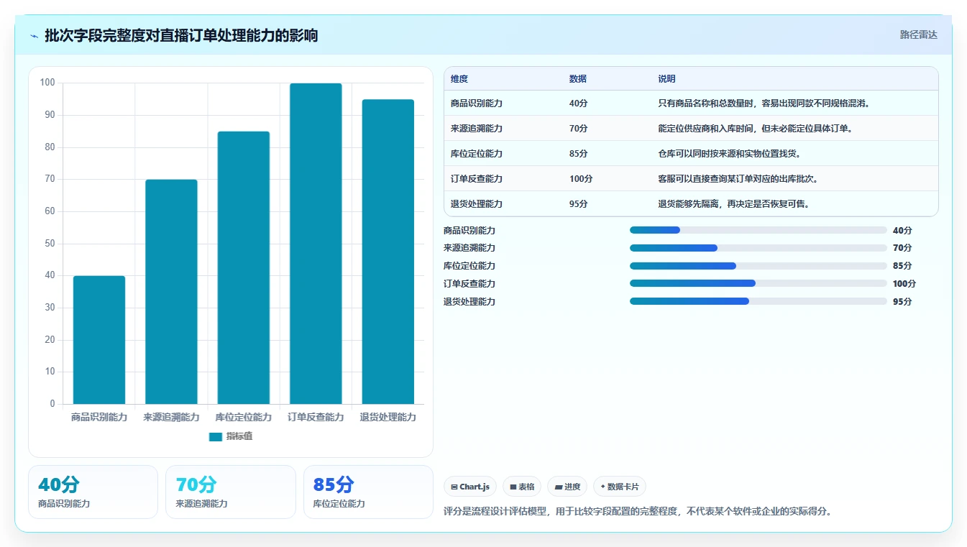Screen dimensions: 967x547
Task: Click the 指标值 legend label
Action: [239, 436]
